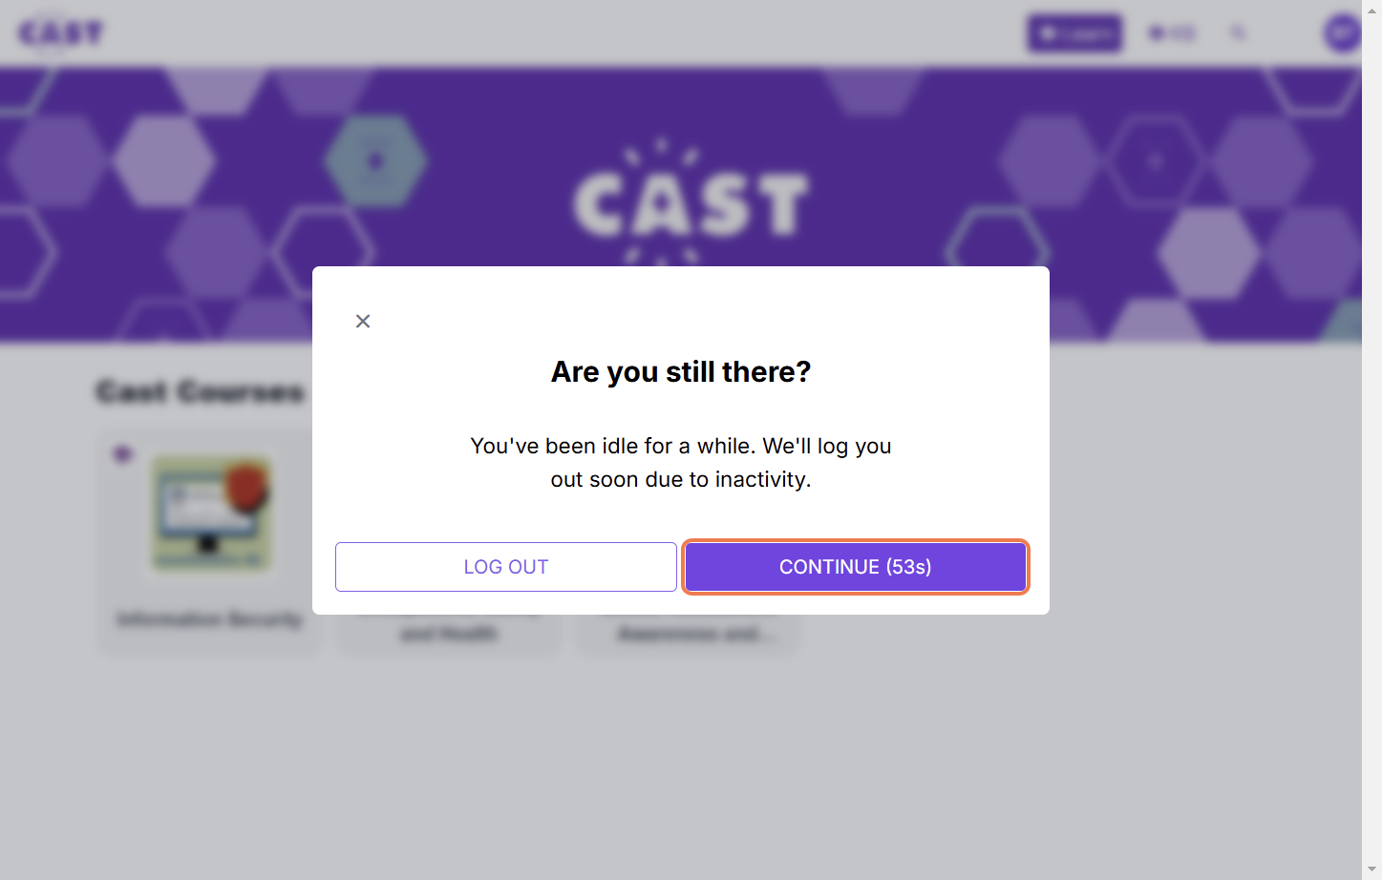Click the Cast Courses section heading
1382x880 pixels.
click(201, 392)
